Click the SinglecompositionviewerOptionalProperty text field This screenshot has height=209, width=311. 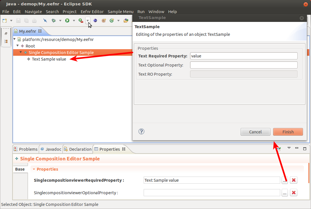coord(212,193)
